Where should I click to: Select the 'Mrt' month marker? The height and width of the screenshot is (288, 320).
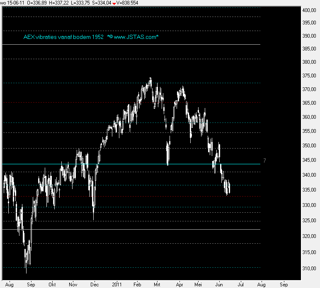pyautogui.click(x=158, y=285)
